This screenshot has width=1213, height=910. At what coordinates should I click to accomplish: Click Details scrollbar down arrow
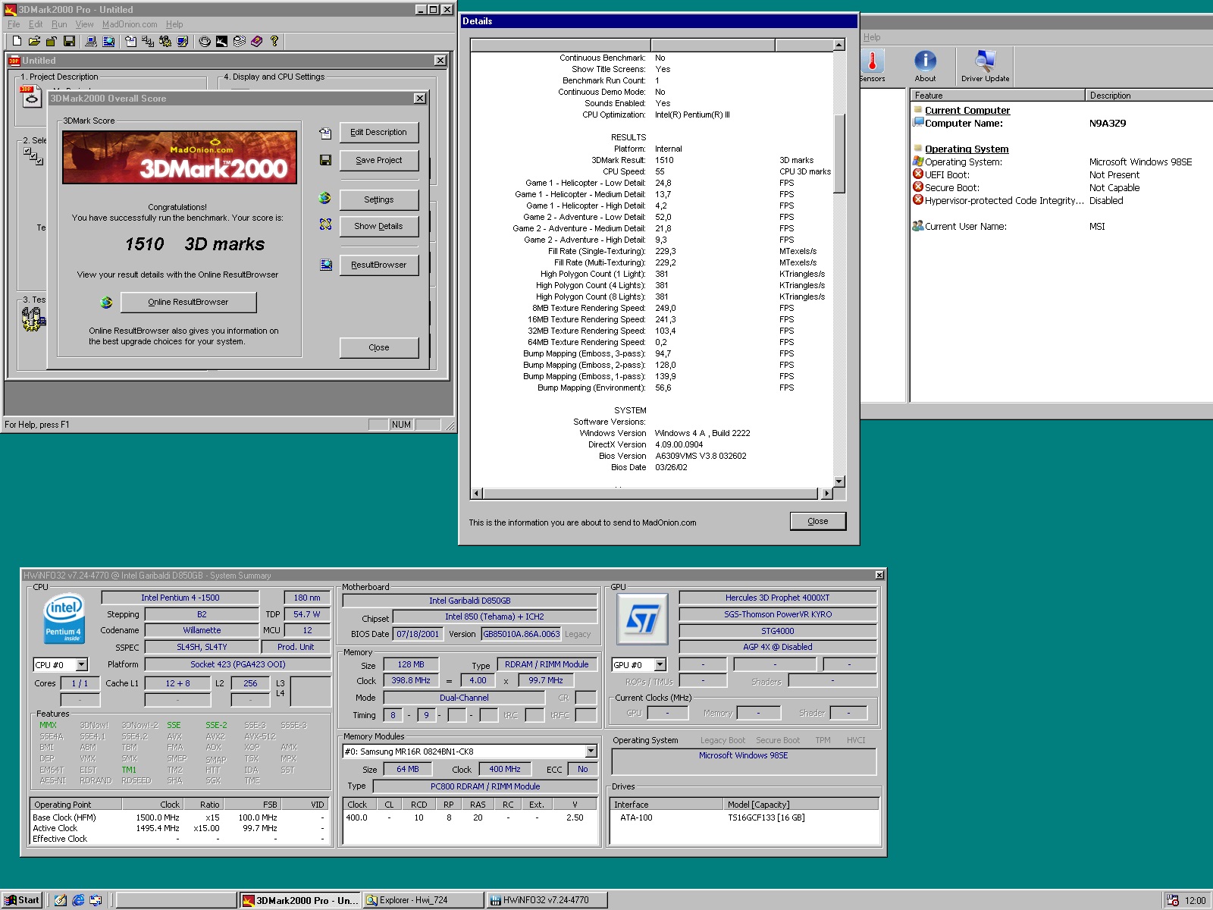[x=839, y=482]
